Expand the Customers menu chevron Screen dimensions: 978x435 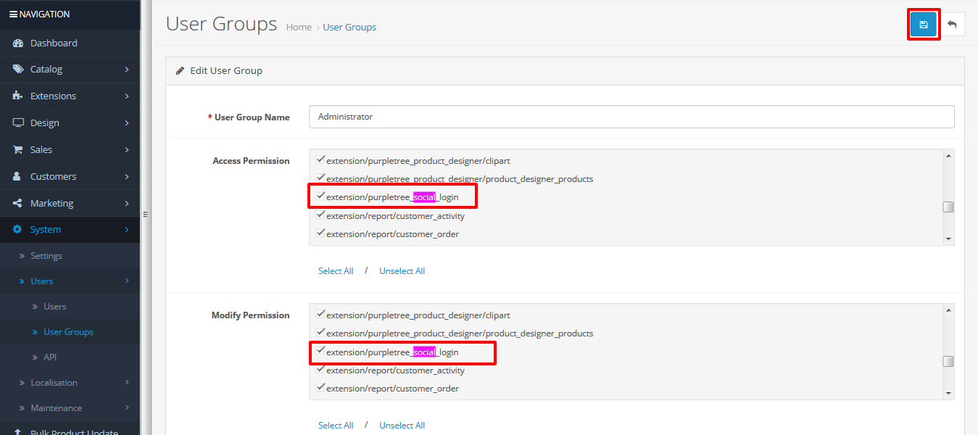tap(127, 176)
